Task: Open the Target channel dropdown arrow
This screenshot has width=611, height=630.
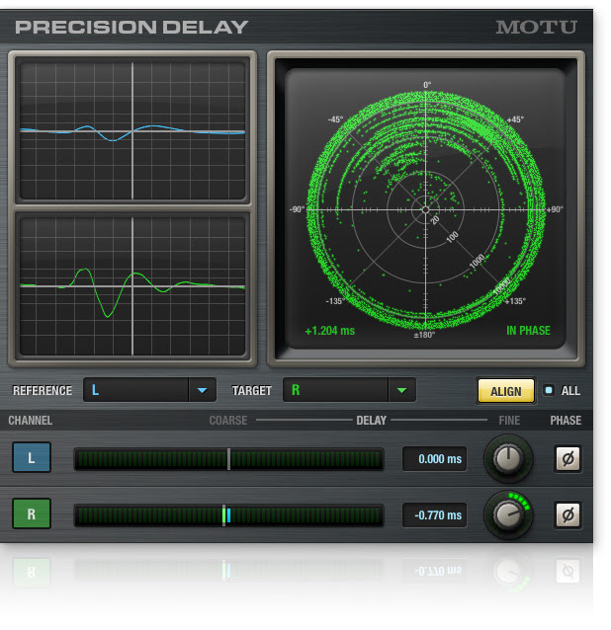Action: click(401, 390)
